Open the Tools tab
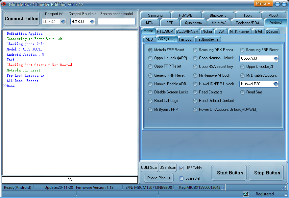This screenshot has height=198, width=289. point(248,15)
